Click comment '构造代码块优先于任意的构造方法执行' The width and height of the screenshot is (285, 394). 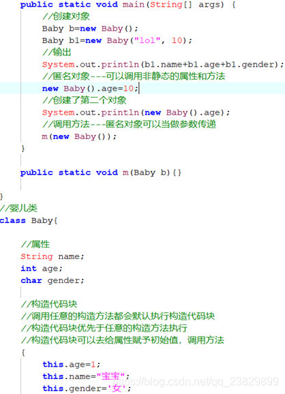104,329
